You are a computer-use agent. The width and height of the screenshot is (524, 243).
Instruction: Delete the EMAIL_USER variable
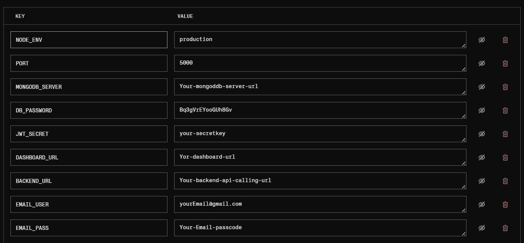pyautogui.click(x=505, y=205)
